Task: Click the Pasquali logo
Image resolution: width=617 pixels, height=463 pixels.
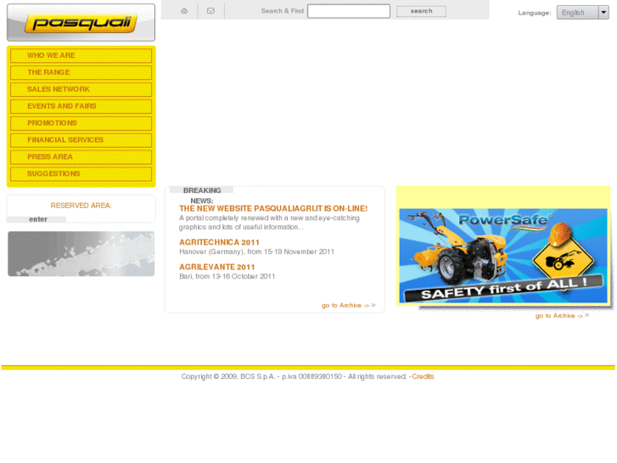Action: [81, 22]
